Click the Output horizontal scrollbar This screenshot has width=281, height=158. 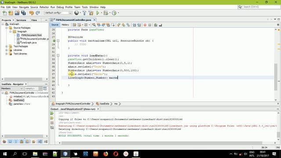[162, 143]
